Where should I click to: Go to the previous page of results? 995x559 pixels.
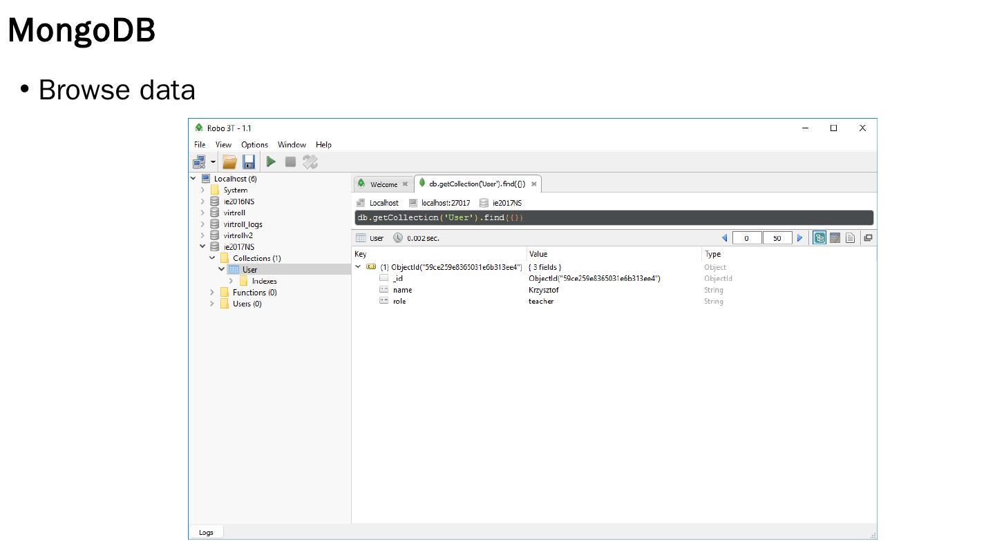pos(725,238)
